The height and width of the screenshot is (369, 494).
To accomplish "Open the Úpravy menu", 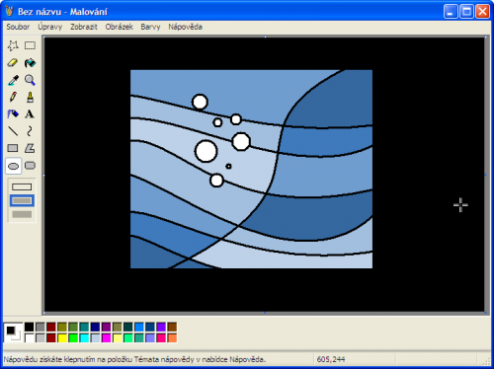I will pyautogui.click(x=50, y=27).
